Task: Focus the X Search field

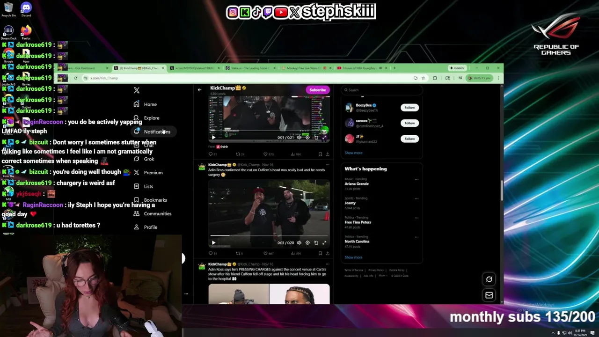Action: point(383,90)
